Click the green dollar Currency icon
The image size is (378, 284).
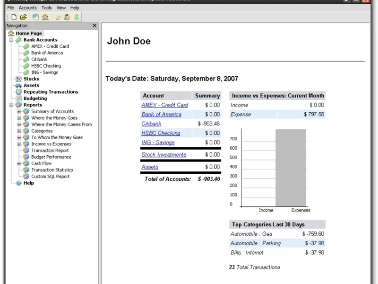77,17
